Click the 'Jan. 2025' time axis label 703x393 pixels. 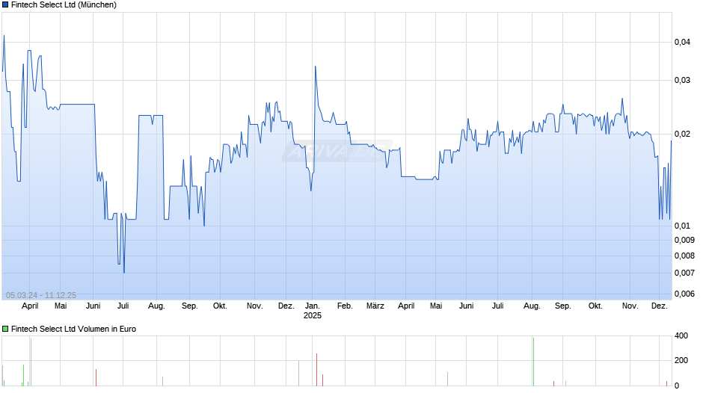click(x=313, y=311)
